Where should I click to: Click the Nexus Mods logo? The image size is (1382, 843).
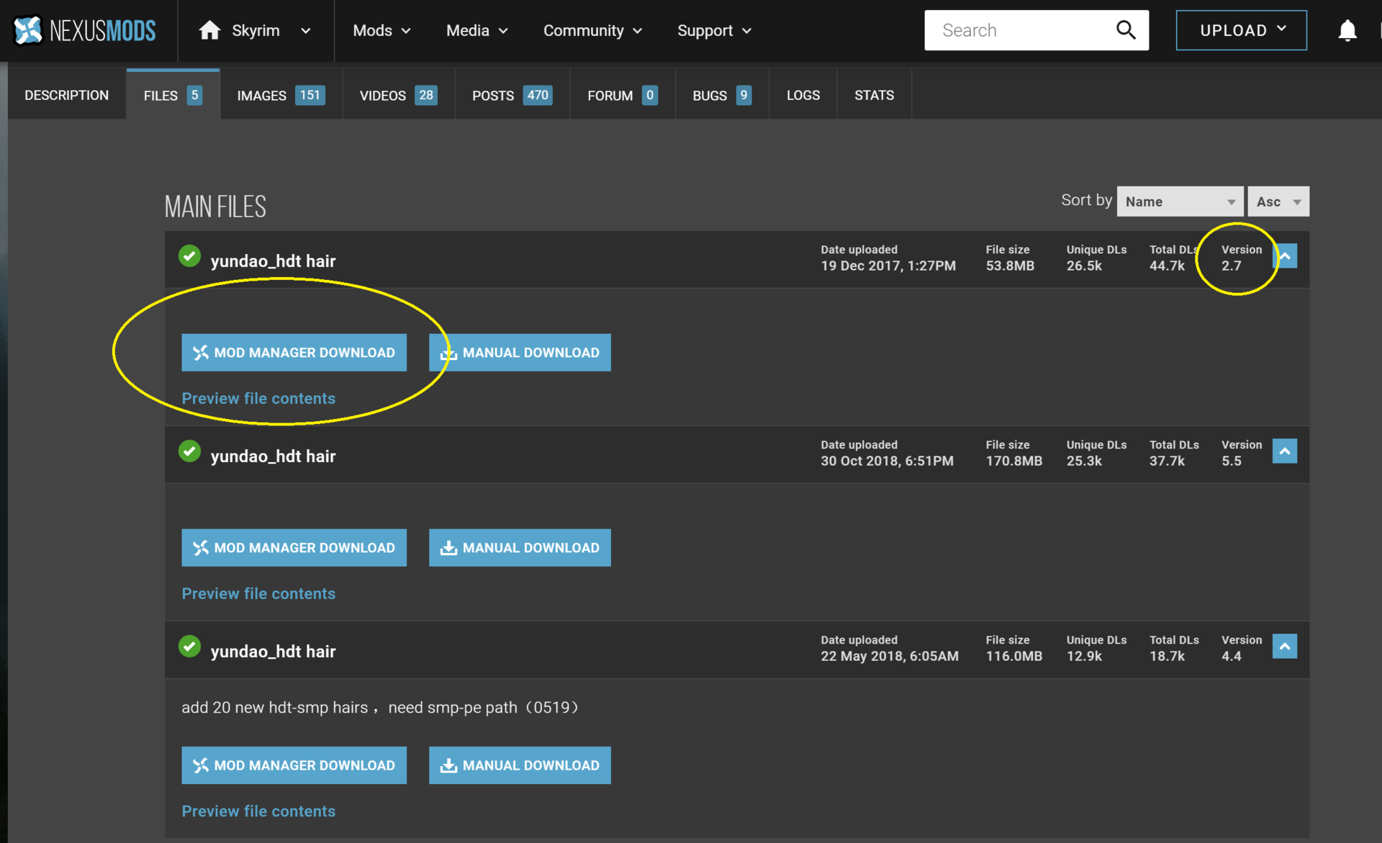click(x=84, y=30)
